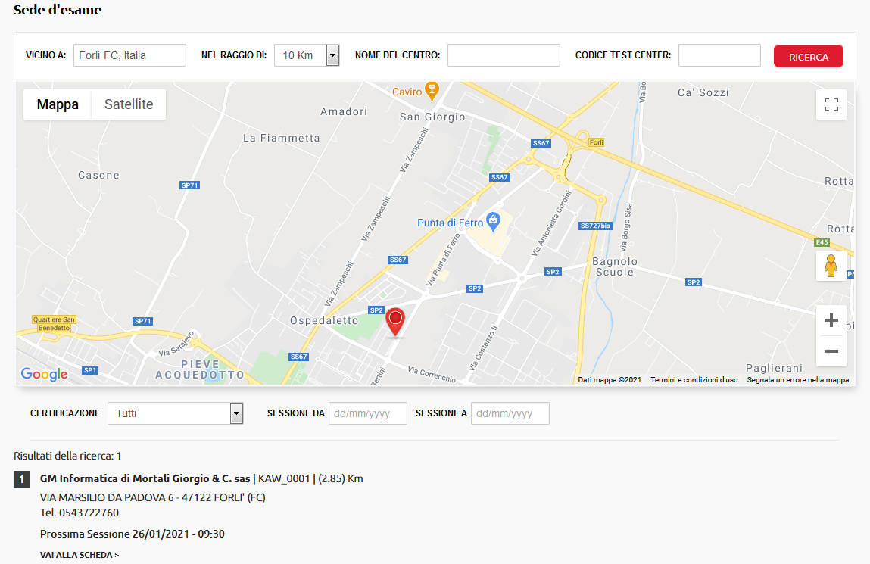This screenshot has height=564, width=870.
Task: Open Vai alla scheda link
Action: pyautogui.click(x=80, y=555)
